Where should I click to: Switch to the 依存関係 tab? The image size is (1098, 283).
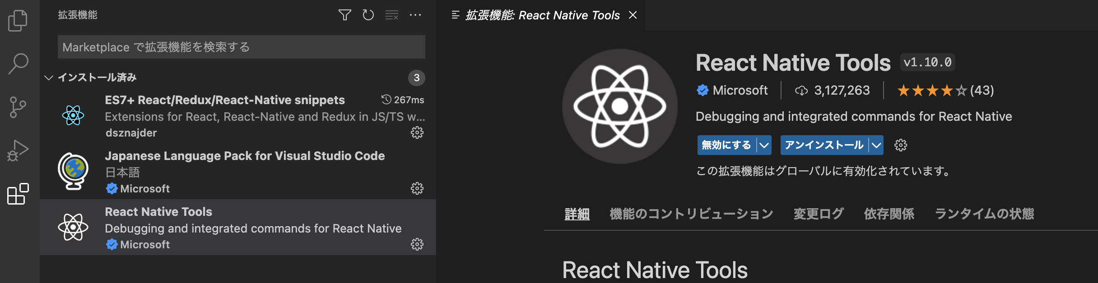pyautogui.click(x=889, y=214)
